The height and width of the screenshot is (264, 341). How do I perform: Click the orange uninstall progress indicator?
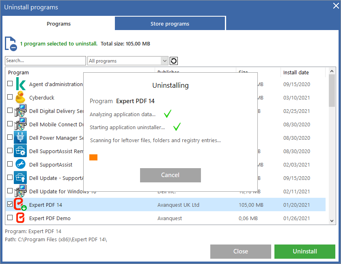click(93, 157)
